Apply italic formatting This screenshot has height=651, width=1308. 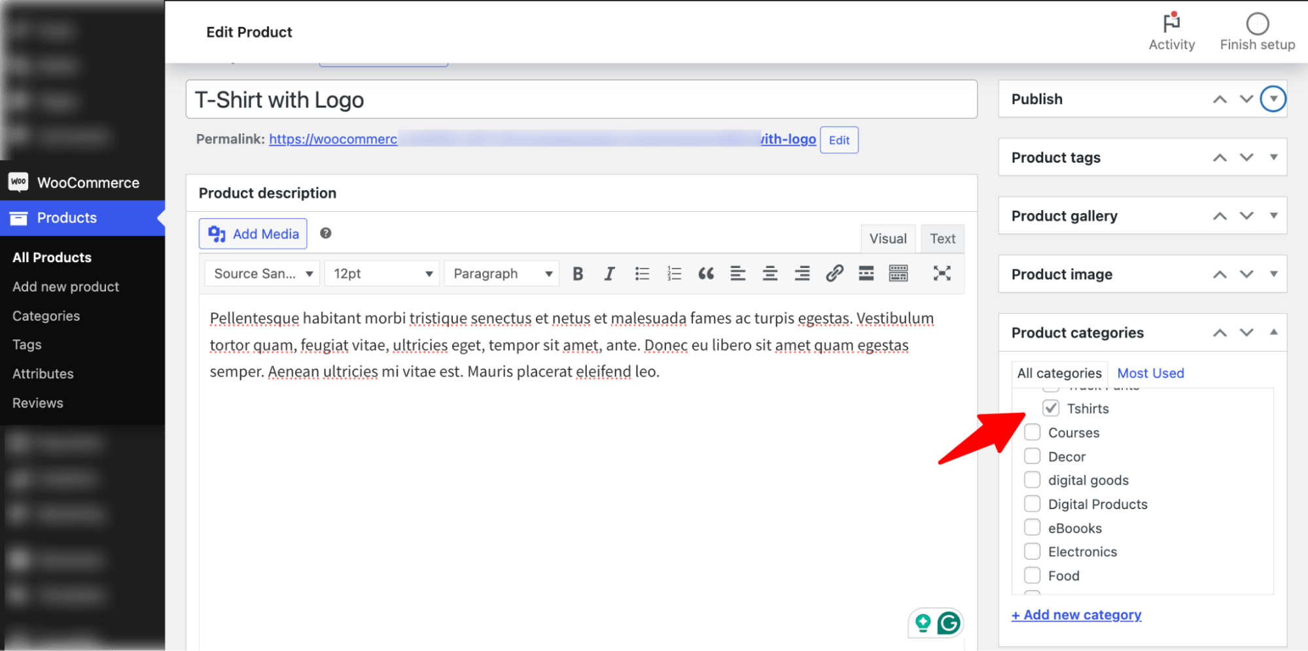coord(609,274)
